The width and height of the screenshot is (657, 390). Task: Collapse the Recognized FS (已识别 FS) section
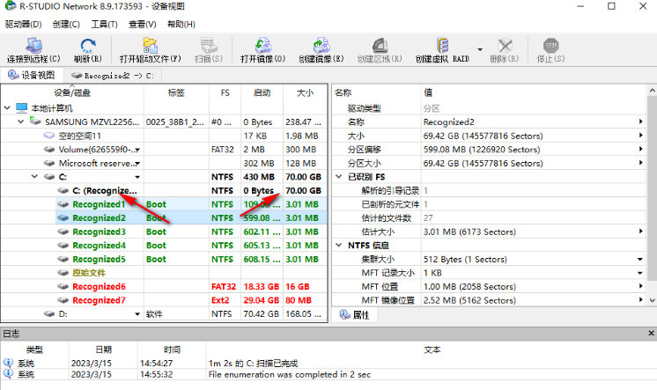tap(339, 177)
